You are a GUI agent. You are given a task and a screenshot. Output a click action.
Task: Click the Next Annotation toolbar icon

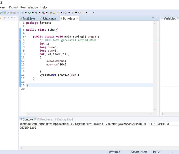point(66,13)
